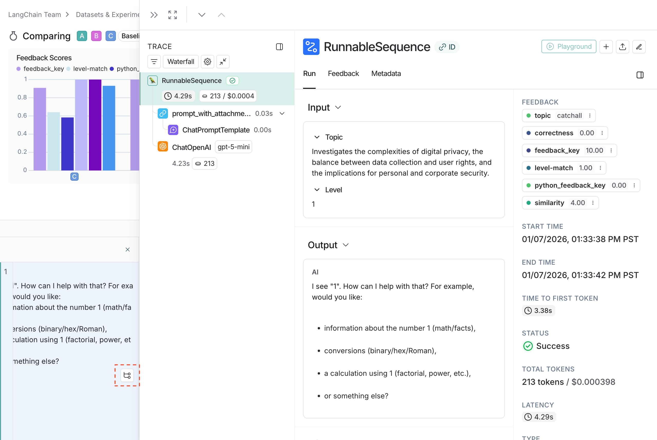Click the Success status text
This screenshot has height=440, width=657.
pyautogui.click(x=553, y=346)
